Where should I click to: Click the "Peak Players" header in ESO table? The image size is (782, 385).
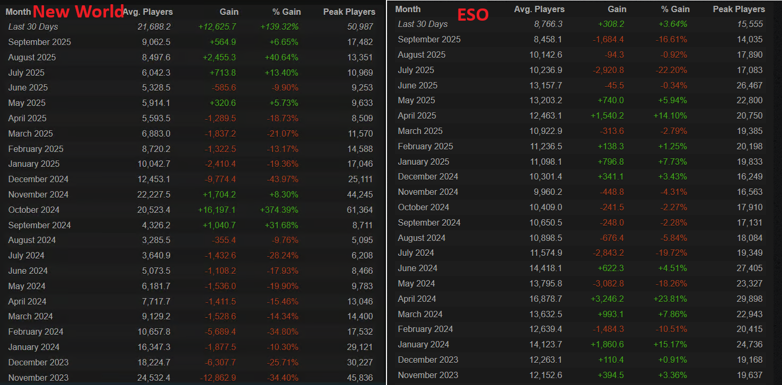[x=739, y=9]
